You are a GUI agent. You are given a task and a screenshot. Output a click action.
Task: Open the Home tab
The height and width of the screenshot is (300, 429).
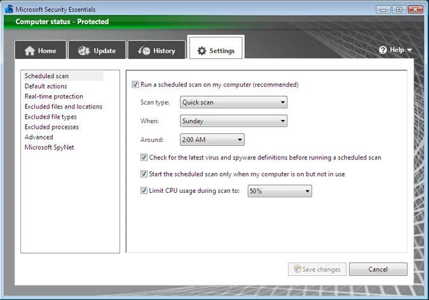[x=41, y=49]
